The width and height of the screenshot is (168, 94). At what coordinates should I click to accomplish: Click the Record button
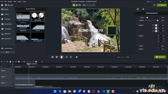9,5
